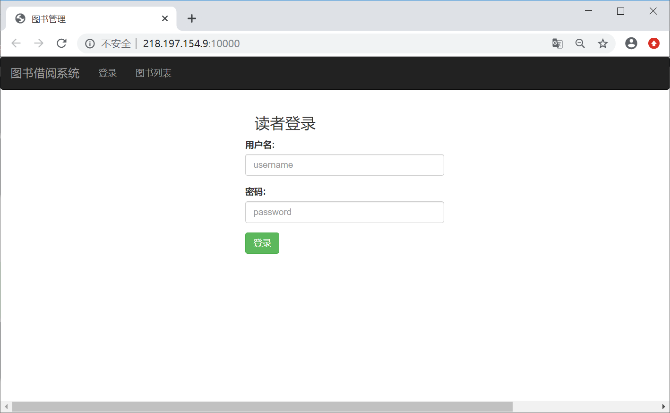Open site info icon beside 不安全
The height and width of the screenshot is (413, 670).
(x=90, y=44)
